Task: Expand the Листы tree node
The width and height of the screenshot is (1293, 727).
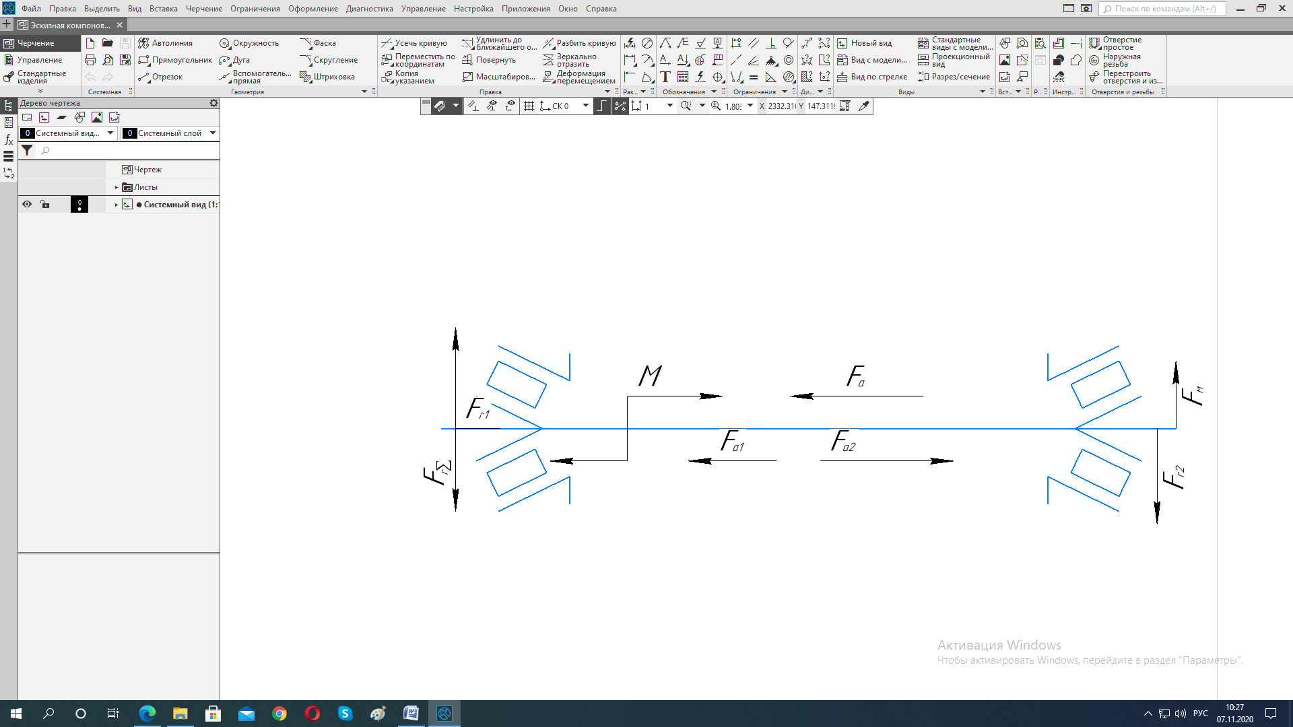Action: pos(117,187)
